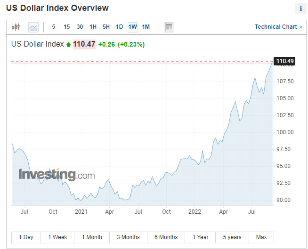Image resolution: width=308 pixels, height=249 pixels.
Task: Set interval to 1W
Action: tap(132, 27)
